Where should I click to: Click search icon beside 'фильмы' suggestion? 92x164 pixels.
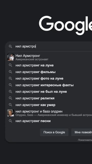10,72
